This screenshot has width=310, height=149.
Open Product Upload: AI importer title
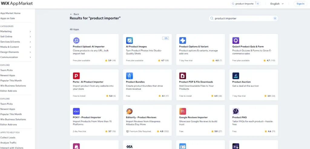(x=89, y=47)
